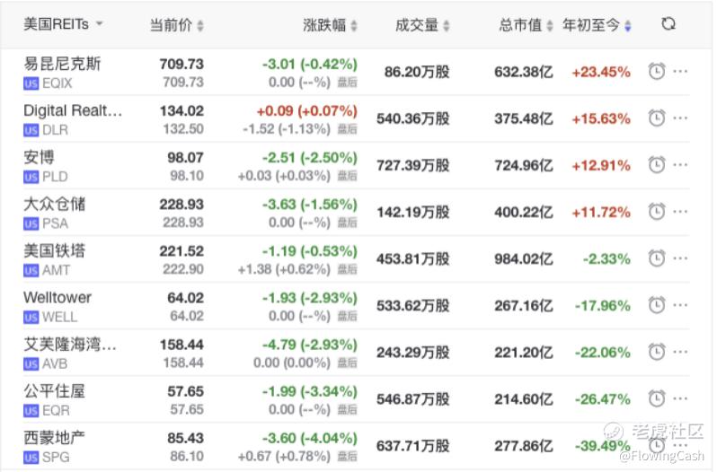Screen dimensions: 717x472
Task: Click AMT after-hours change +1.38 (+0.62%)
Action: click(284, 269)
